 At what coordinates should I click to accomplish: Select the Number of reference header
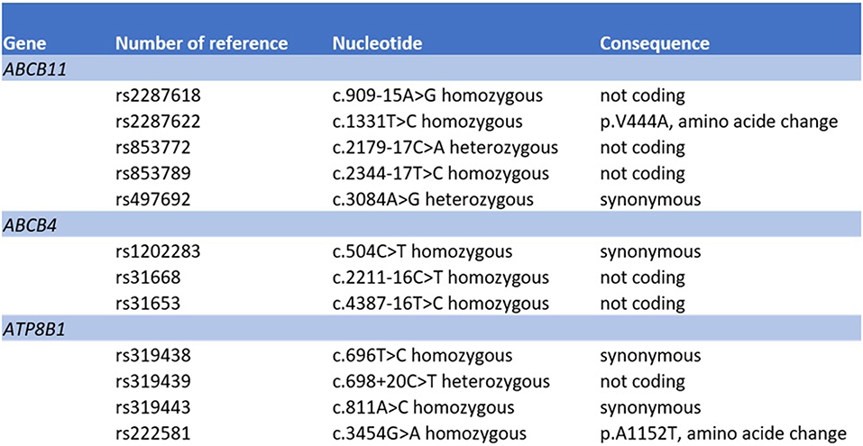201,43
